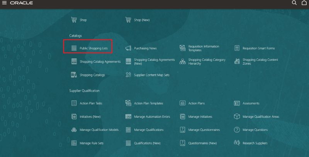This screenshot has width=309, height=157.
Task: Click the Initiatives (New) icon
Action: click(74, 116)
